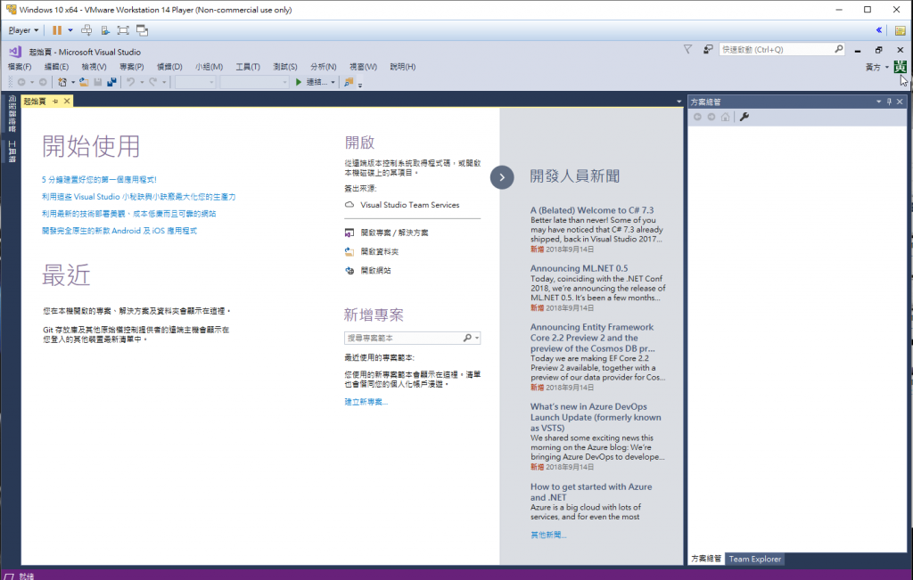913x580 pixels.
Task: Open the 連結 debug target dropdown arrow
Action: click(333, 82)
